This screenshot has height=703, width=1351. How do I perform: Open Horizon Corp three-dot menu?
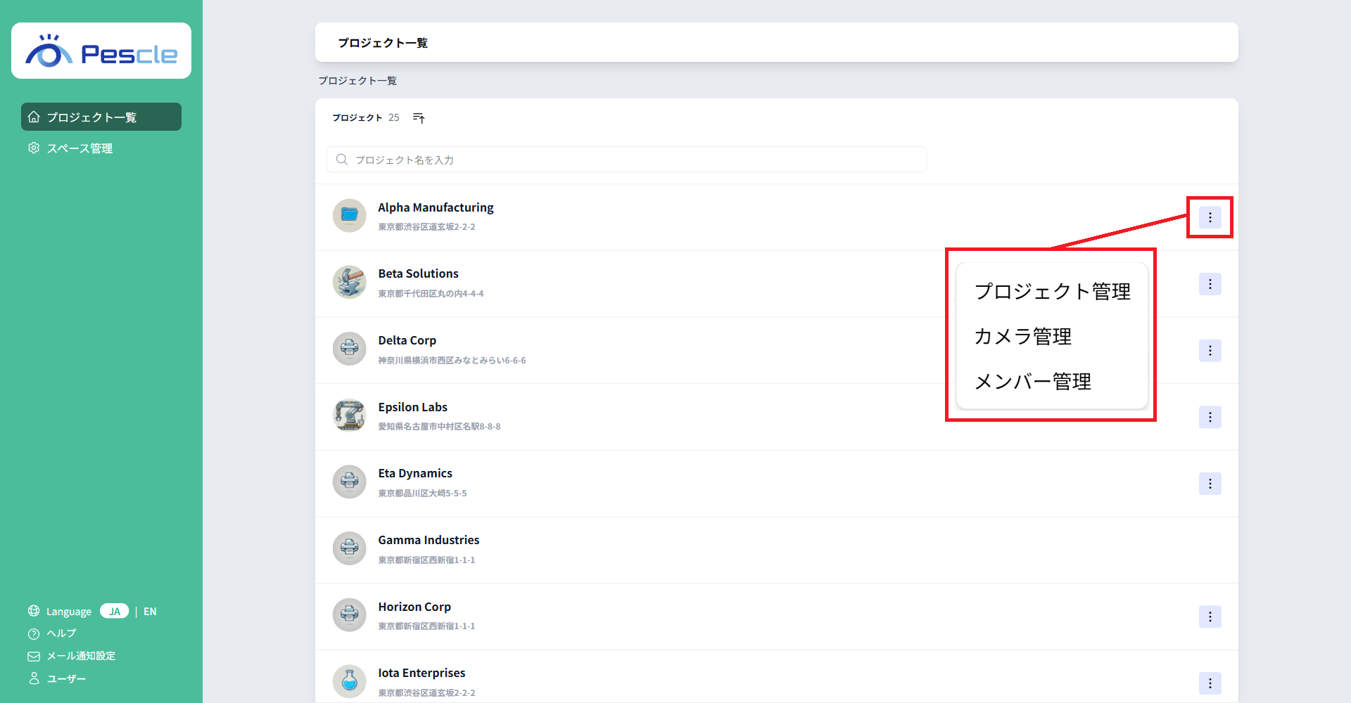click(x=1210, y=617)
